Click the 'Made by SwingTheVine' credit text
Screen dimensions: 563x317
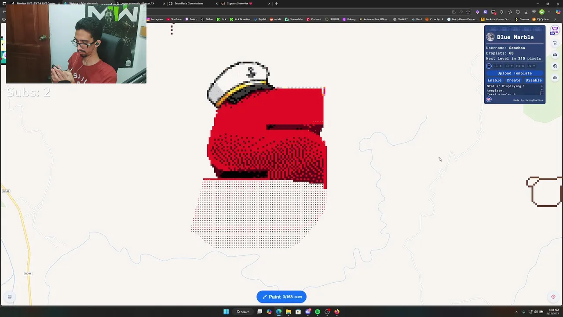pyautogui.click(x=528, y=100)
